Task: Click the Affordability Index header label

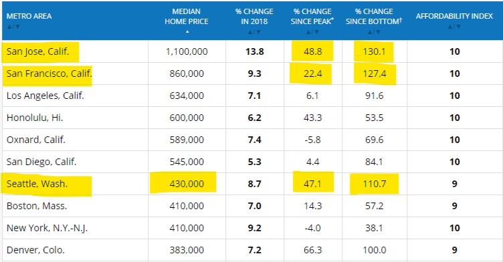Action: [454, 16]
